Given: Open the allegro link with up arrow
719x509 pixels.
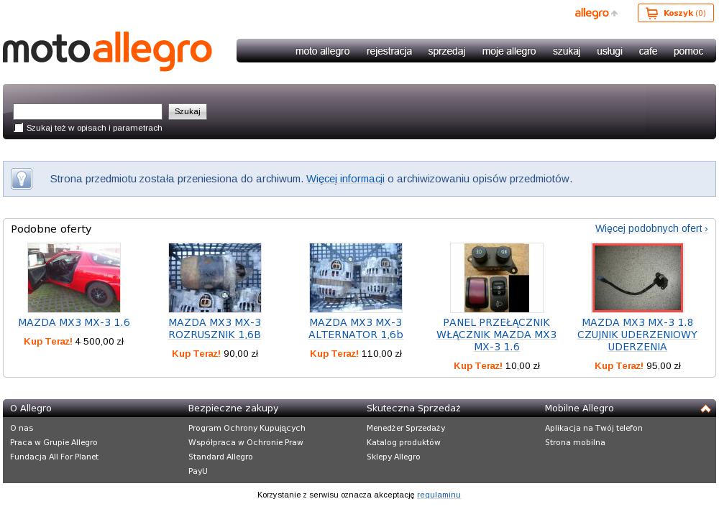Looking at the screenshot, I should pyautogui.click(x=596, y=13).
